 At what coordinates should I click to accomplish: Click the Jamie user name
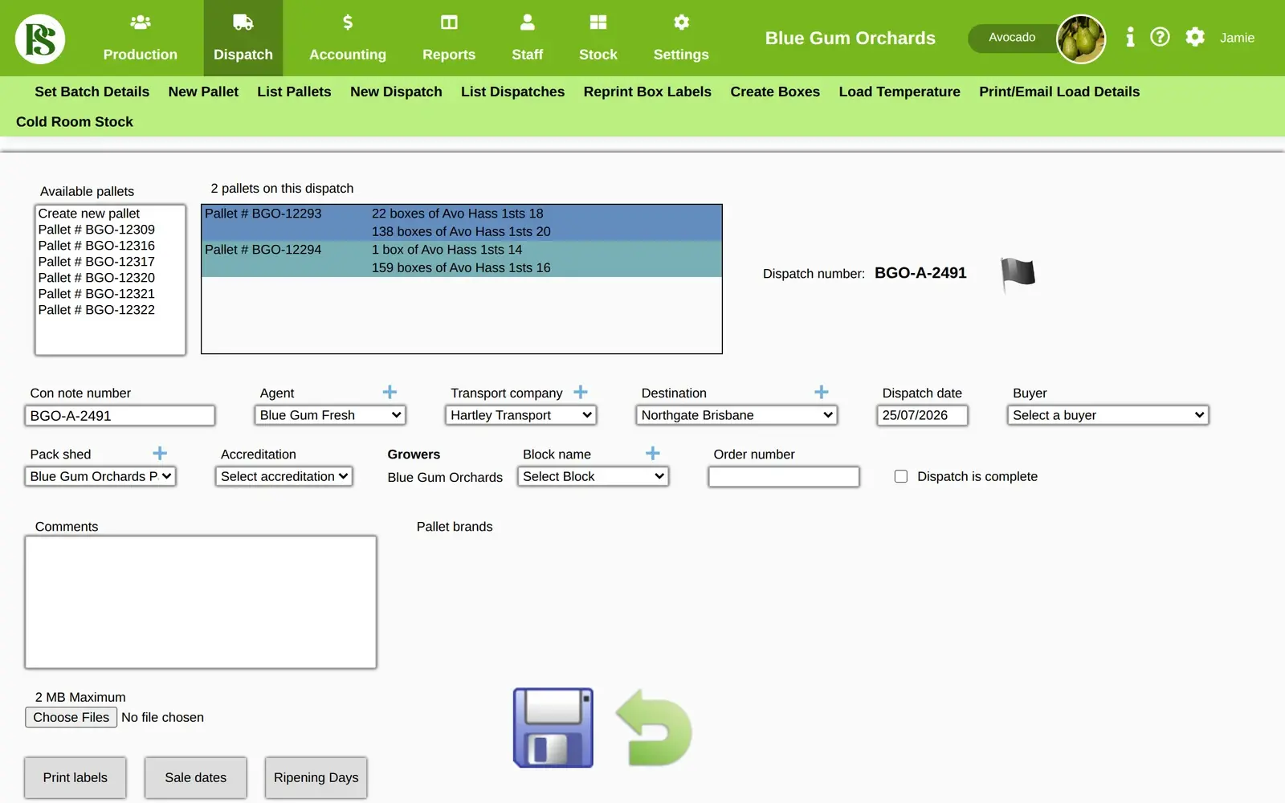pos(1237,38)
